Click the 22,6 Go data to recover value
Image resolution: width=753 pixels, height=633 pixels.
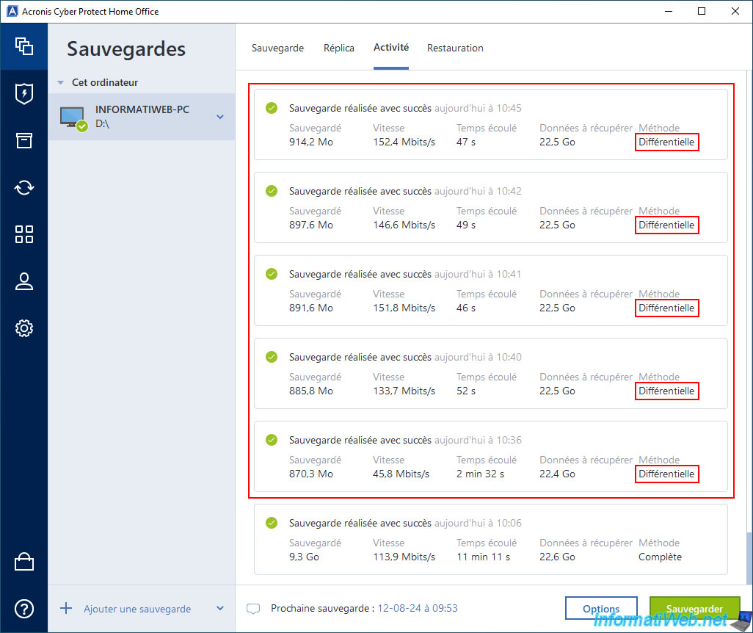coord(557,557)
